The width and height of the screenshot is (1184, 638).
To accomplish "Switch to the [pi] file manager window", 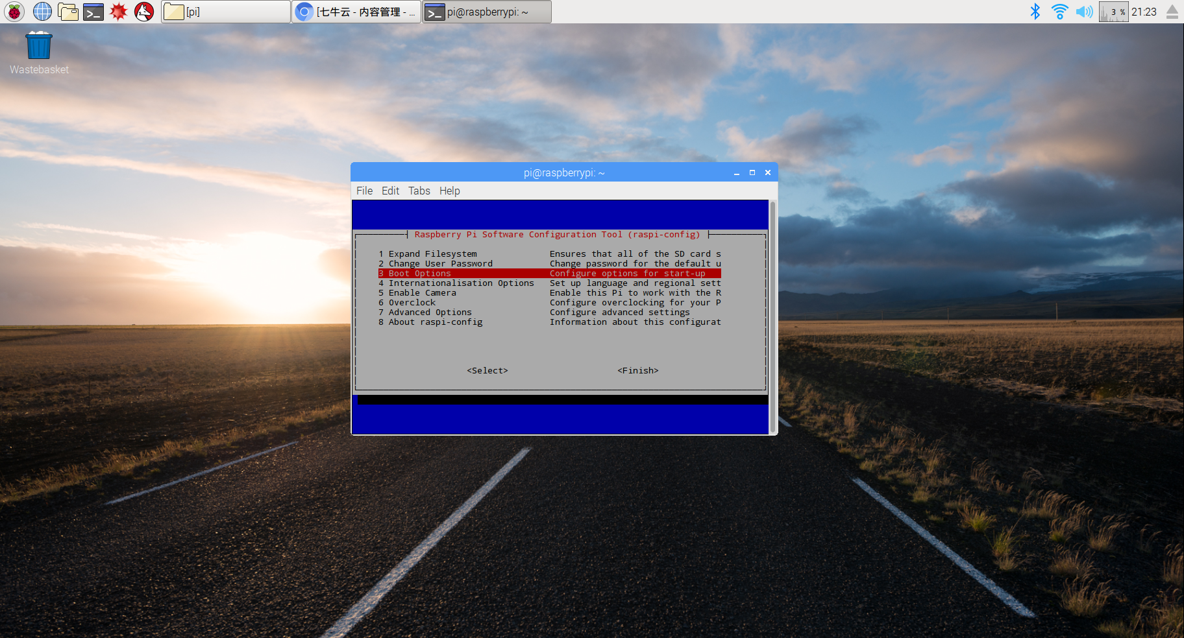I will point(225,12).
